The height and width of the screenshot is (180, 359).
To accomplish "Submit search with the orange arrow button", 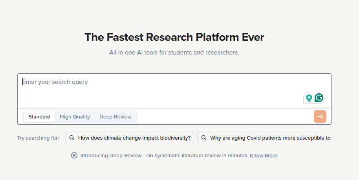I will 320,116.
